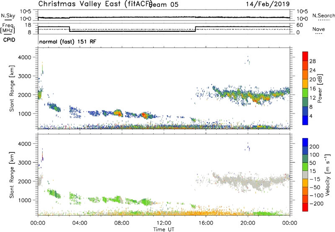Click the '15' label on velocity colorbar
335x232 pixels.
coord(312,171)
